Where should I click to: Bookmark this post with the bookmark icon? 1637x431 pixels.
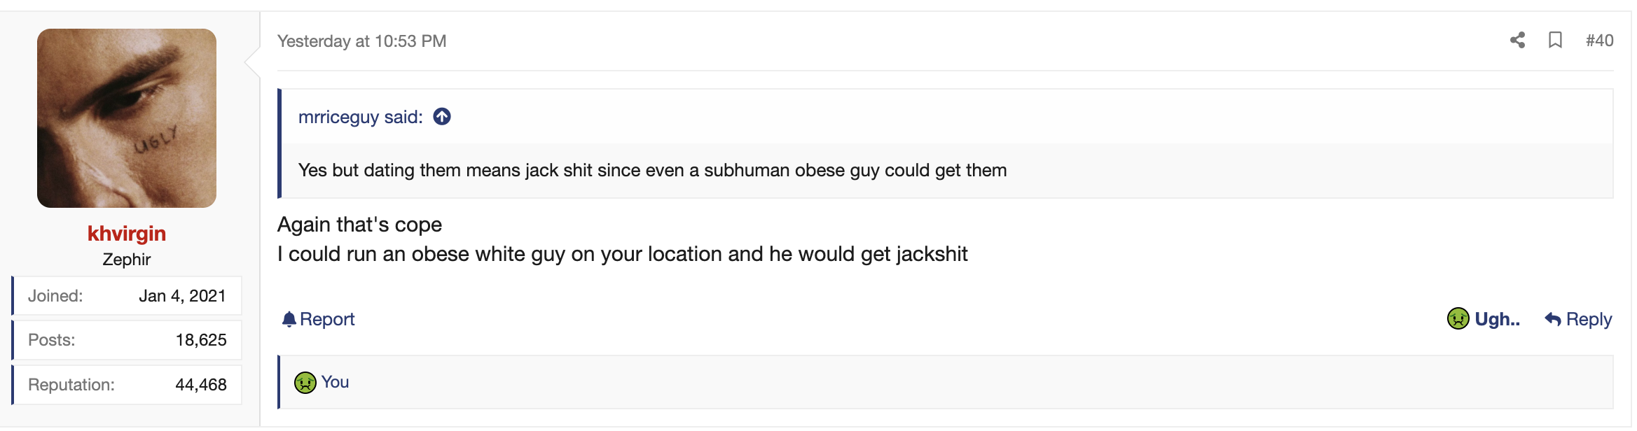pos(1555,40)
